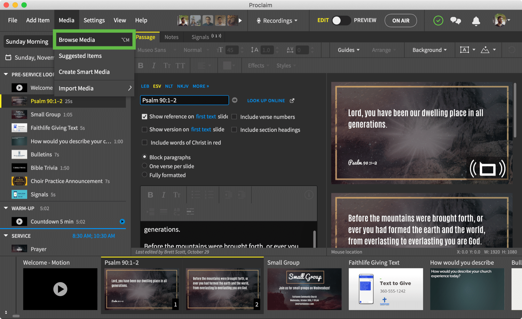Click the bulleted list icon in the text editor
Image resolution: width=522 pixels, height=319 pixels.
196,195
